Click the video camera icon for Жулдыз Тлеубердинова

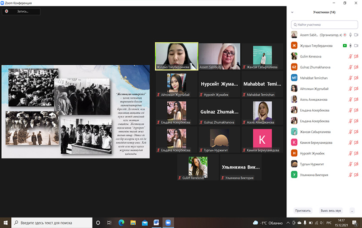pyautogui.click(x=356, y=45)
